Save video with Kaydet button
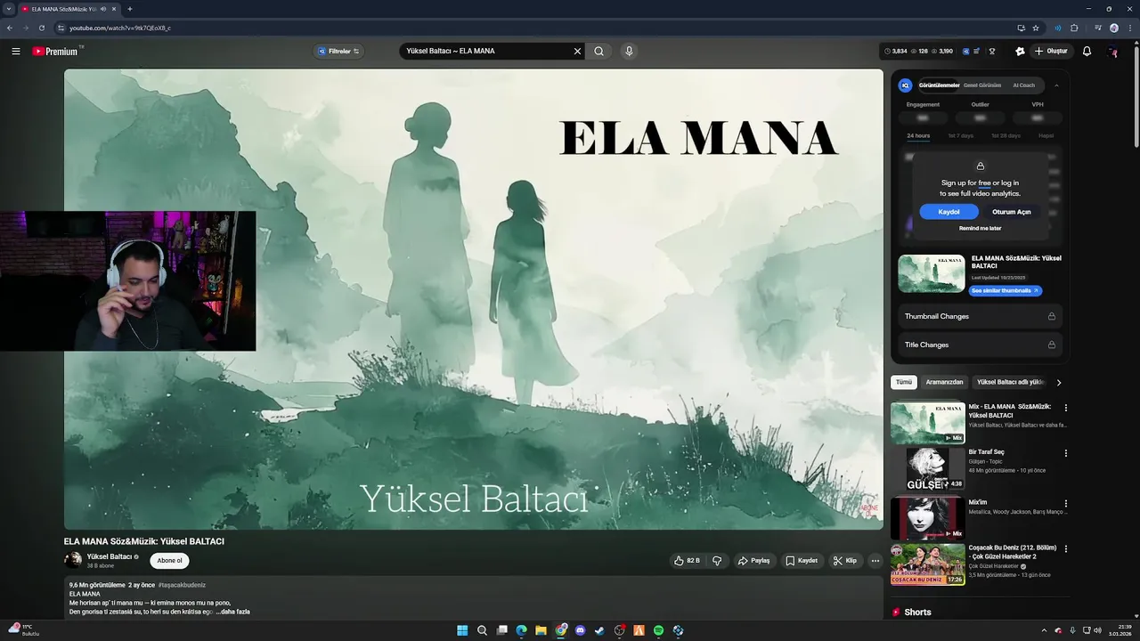 tap(802, 561)
